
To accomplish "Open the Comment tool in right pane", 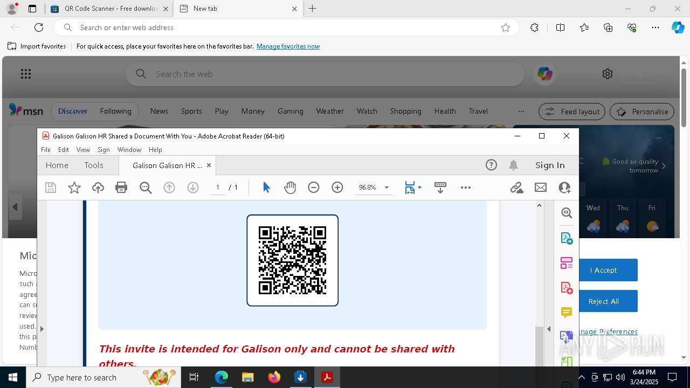I will (567, 313).
